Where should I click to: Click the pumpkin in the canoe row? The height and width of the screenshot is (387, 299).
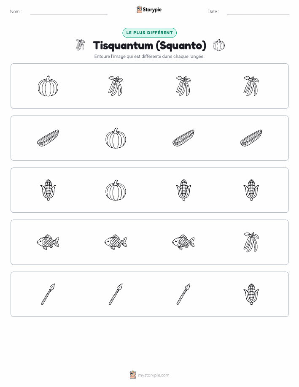point(116,138)
